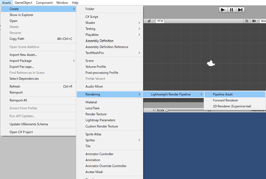The width and height of the screenshot is (266, 179).
Task: Select Lightmap Parameters
Action: point(110,120)
